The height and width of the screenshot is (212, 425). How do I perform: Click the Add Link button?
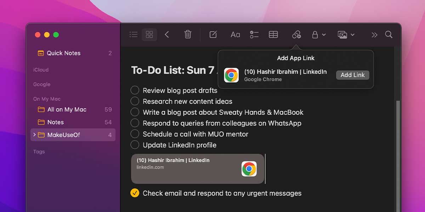click(x=352, y=75)
